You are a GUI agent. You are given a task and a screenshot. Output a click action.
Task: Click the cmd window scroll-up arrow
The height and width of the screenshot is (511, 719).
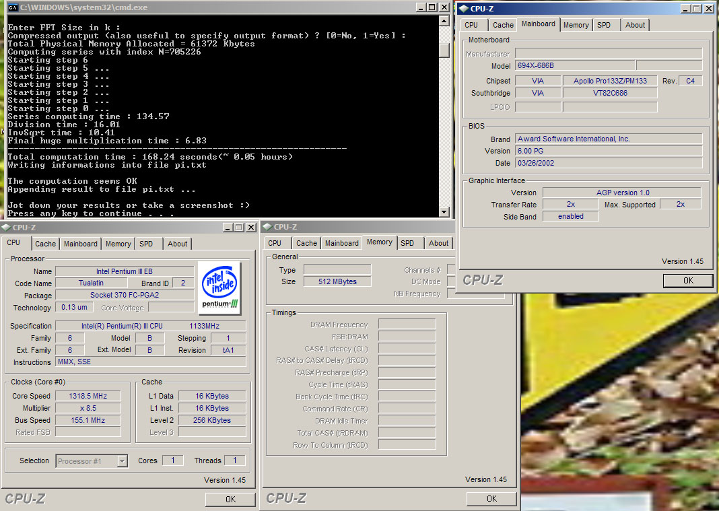(444, 21)
